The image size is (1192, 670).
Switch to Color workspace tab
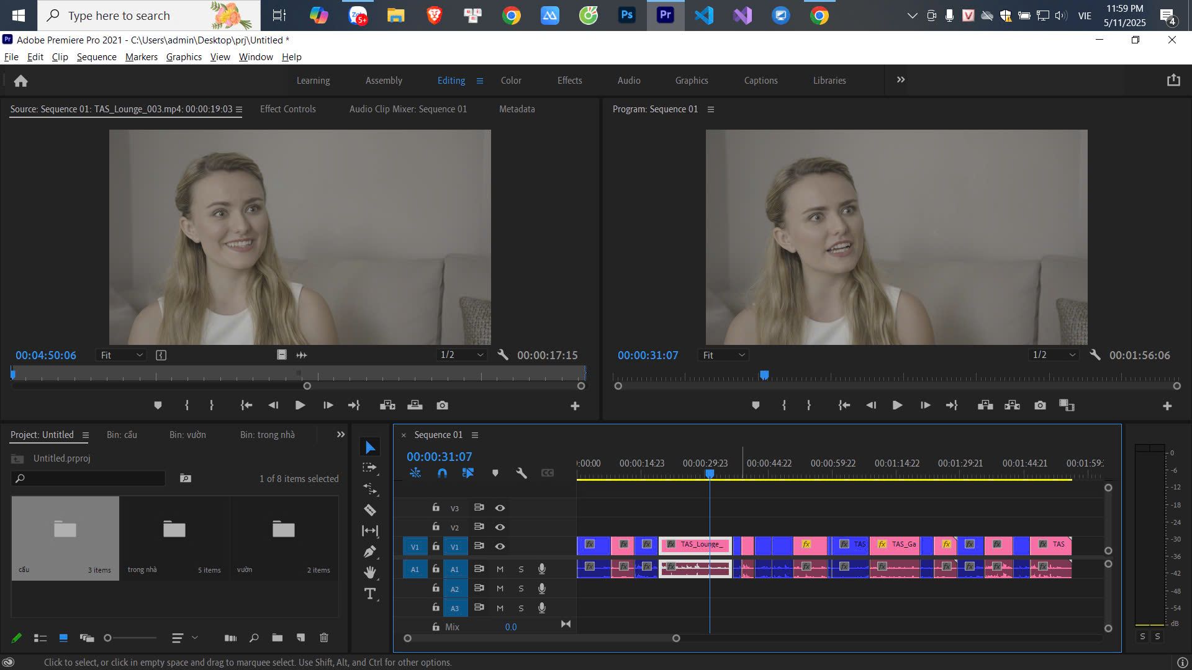[511, 81]
